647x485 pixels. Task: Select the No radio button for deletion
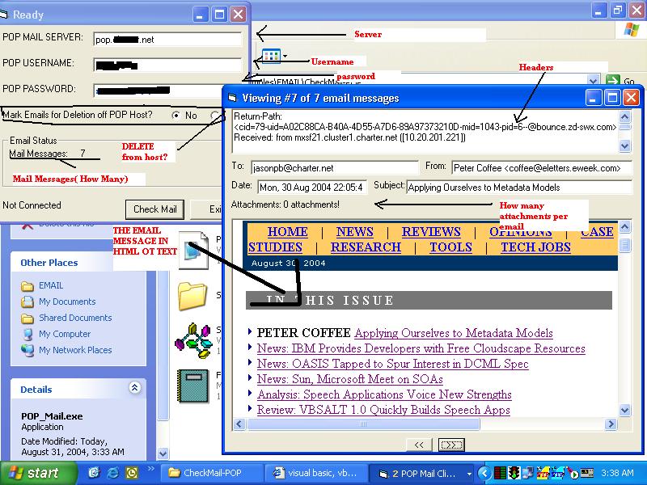point(176,116)
